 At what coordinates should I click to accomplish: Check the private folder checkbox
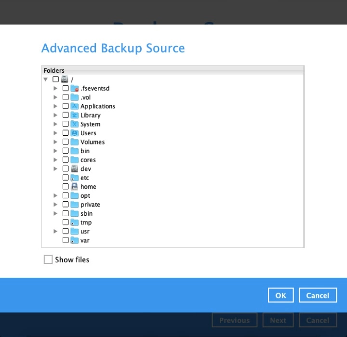pos(66,205)
